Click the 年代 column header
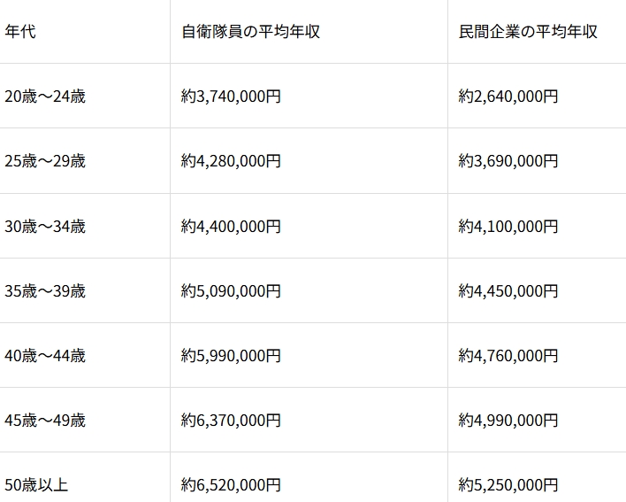 pos(20,31)
